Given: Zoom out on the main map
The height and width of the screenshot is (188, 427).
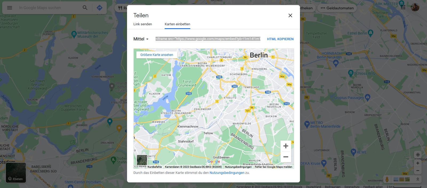Looking at the screenshot, I should pos(418,170).
